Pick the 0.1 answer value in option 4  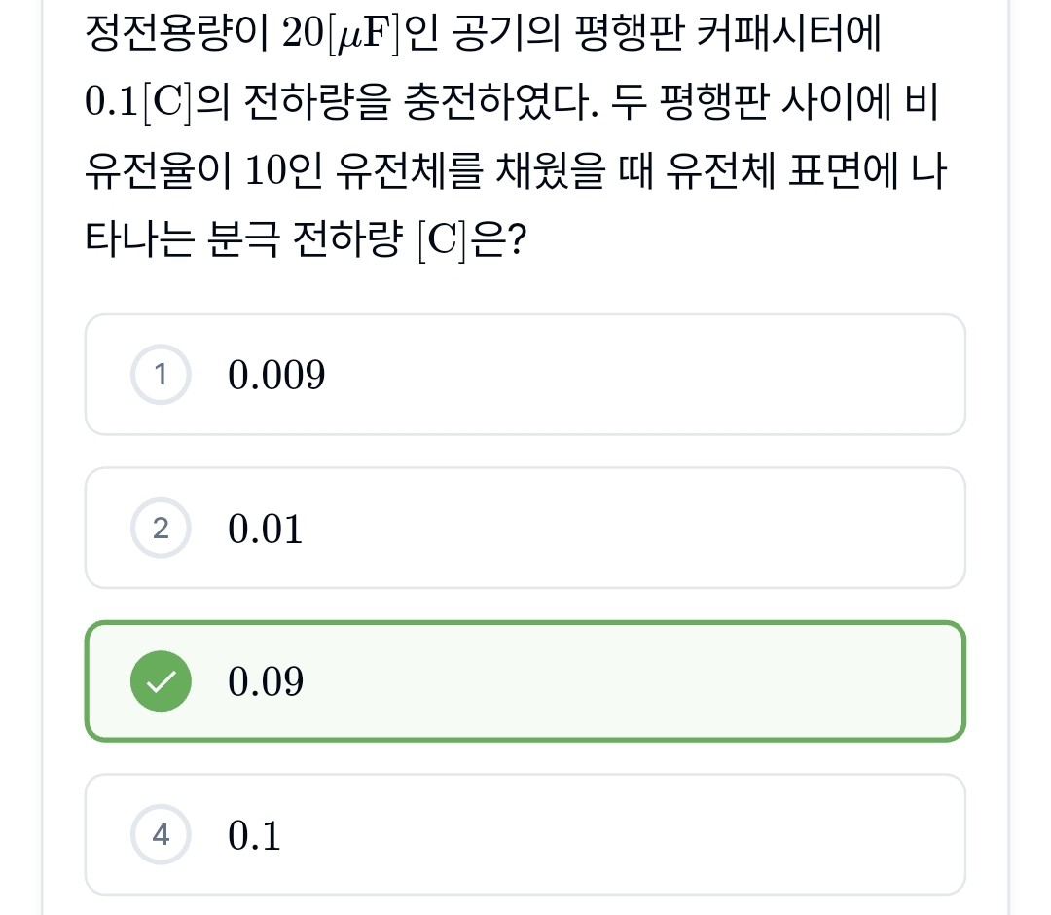tap(254, 835)
